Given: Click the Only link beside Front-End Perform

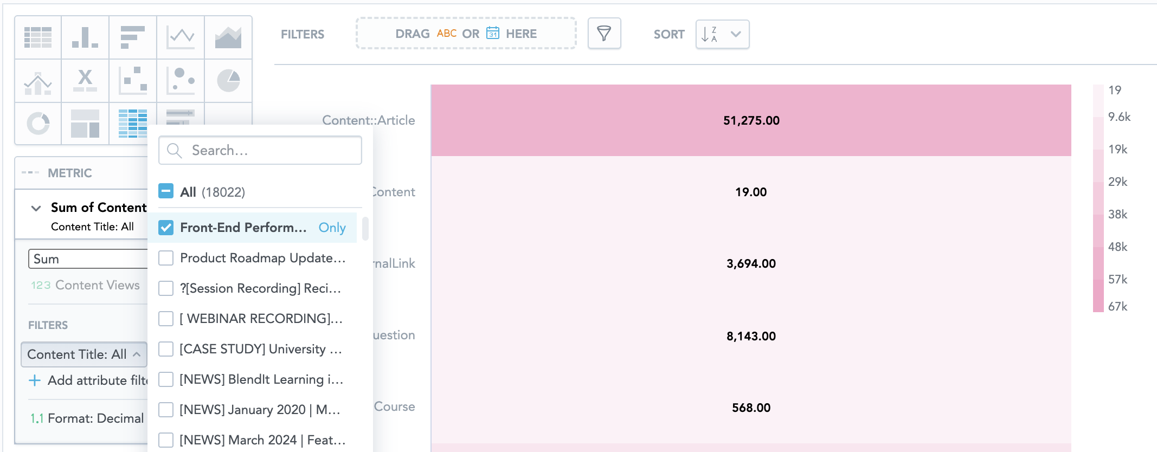Looking at the screenshot, I should [x=332, y=228].
